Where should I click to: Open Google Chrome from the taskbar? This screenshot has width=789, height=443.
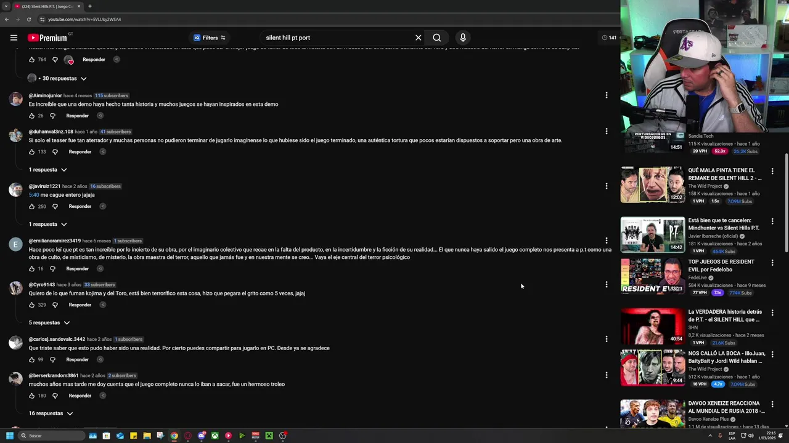click(x=174, y=436)
